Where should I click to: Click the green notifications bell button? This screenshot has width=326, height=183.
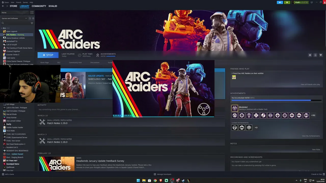[287, 2]
